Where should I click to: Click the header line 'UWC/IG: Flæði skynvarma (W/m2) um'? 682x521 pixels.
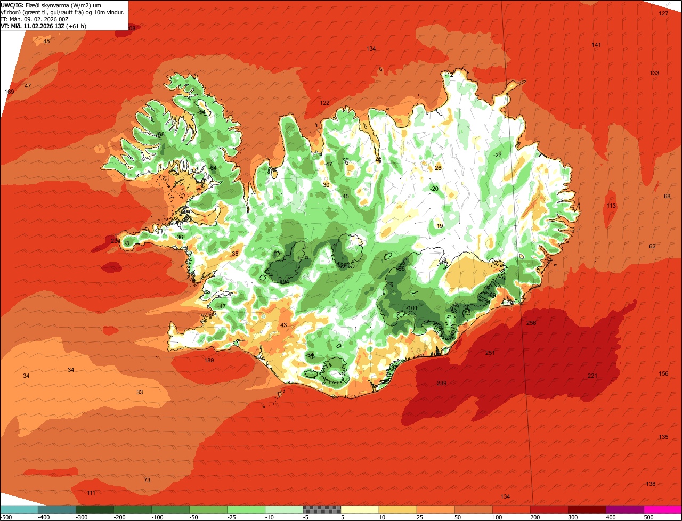[51, 5]
